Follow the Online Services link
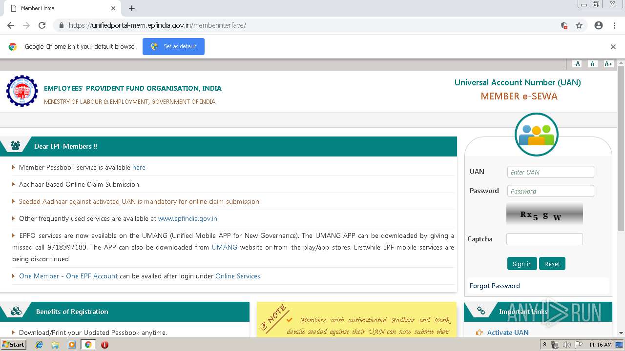Image resolution: width=625 pixels, height=351 pixels. pos(238,276)
